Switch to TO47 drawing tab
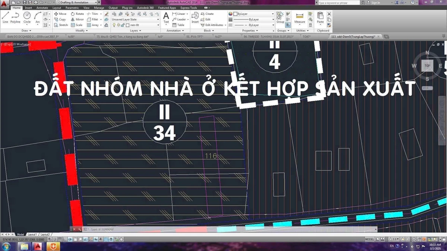This screenshot has height=251, width=447. (x=307, y=36)
